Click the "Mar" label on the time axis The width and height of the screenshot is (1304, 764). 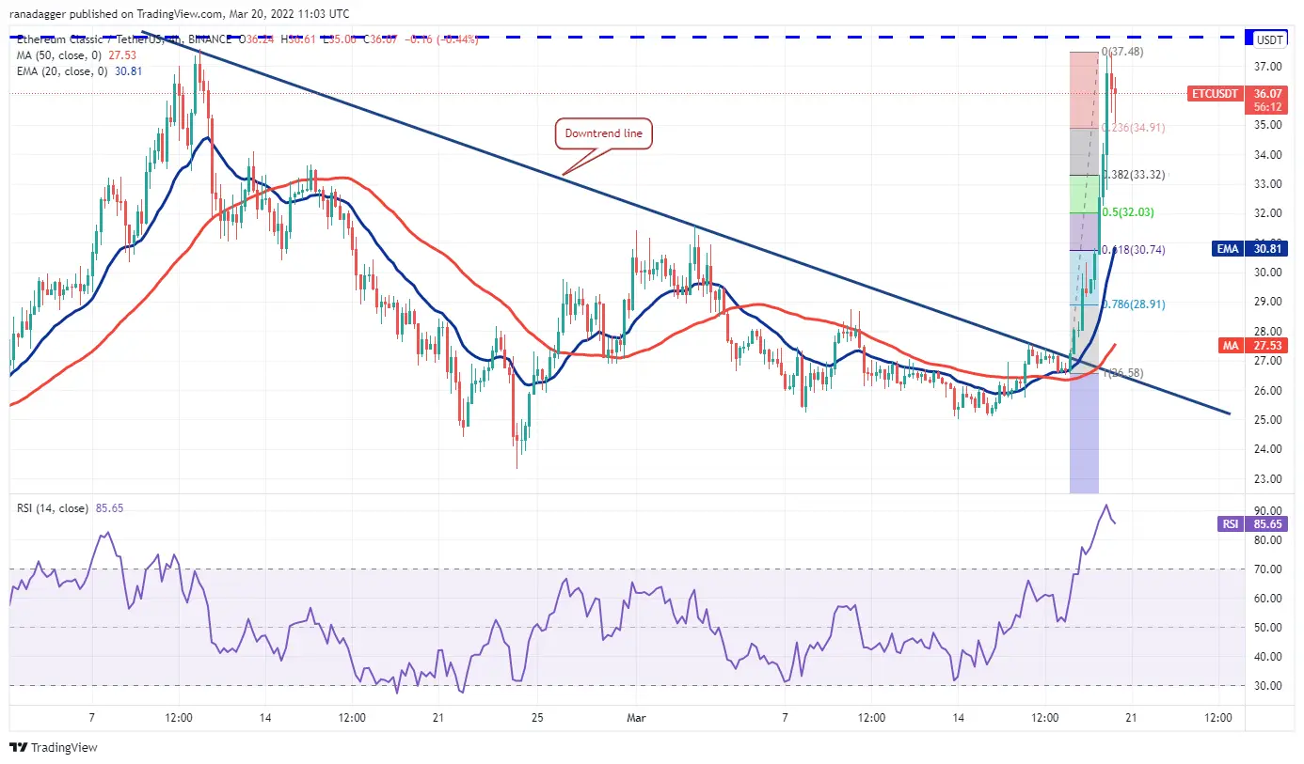637,718
